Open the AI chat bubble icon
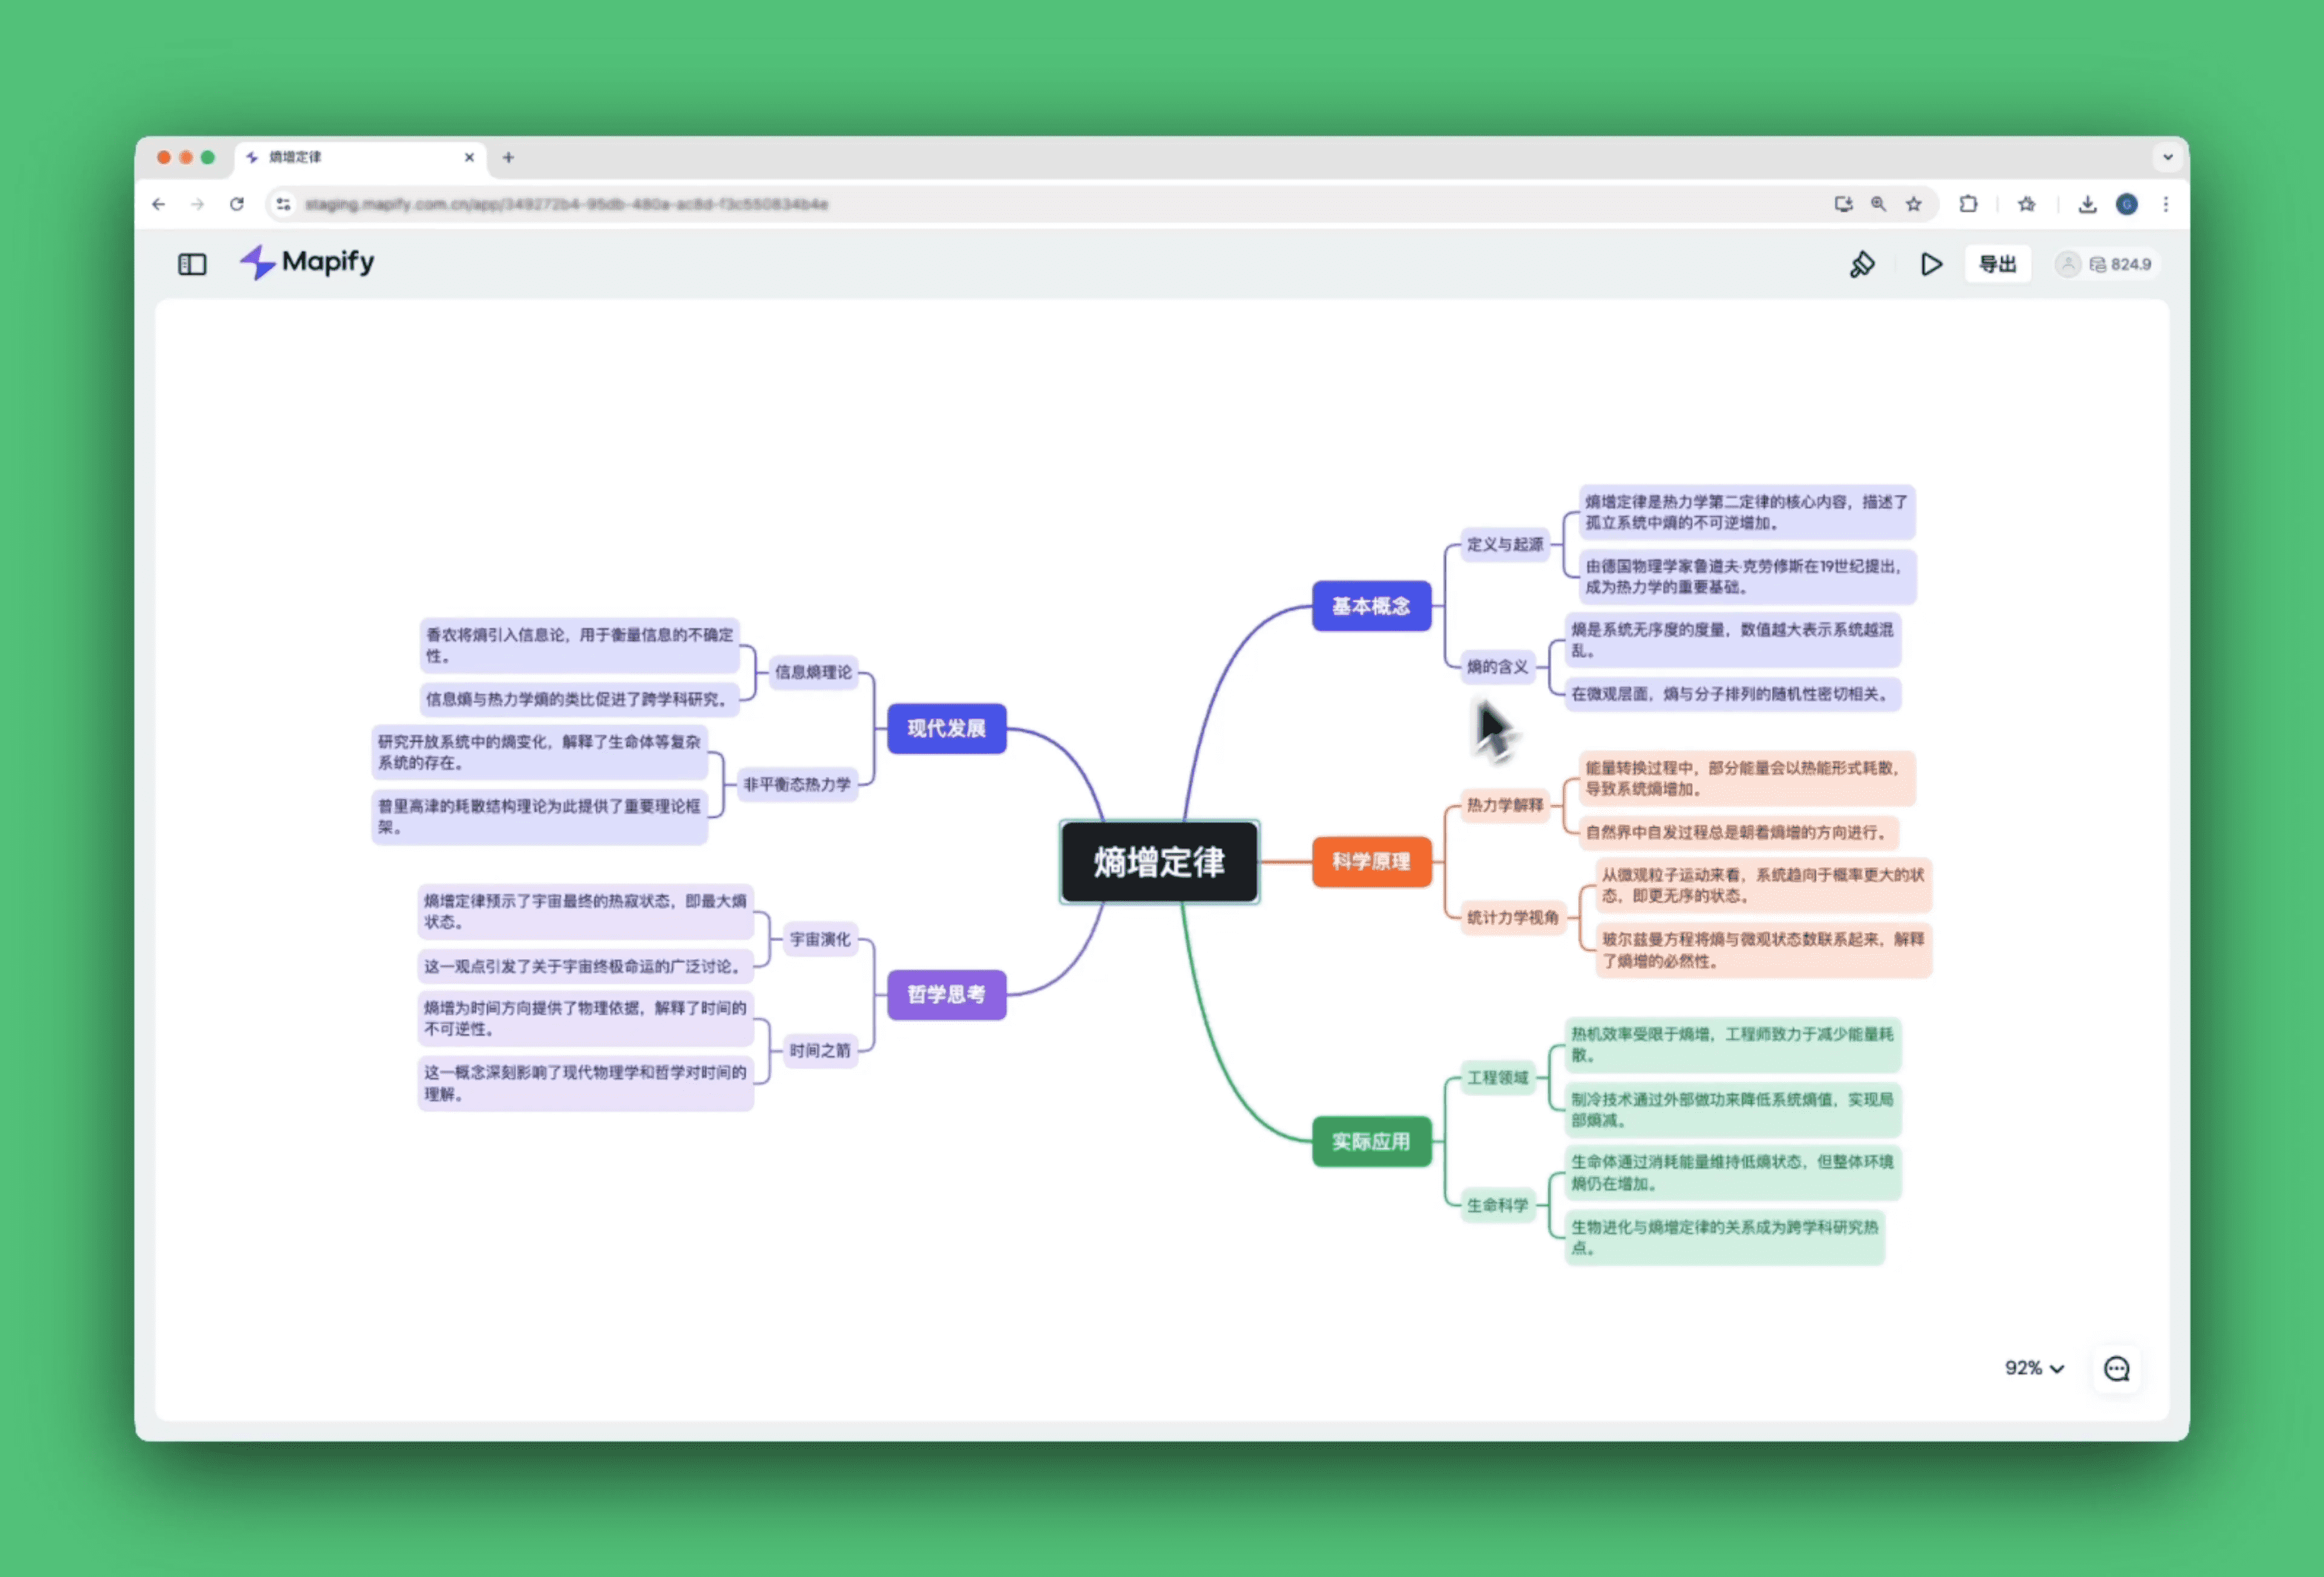This screenshot has width=2324, height=1577. pos(2116,1368)
